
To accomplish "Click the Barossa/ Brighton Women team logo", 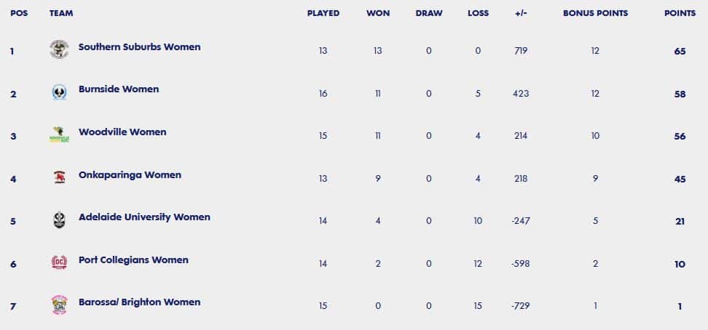I will point(59,305).
